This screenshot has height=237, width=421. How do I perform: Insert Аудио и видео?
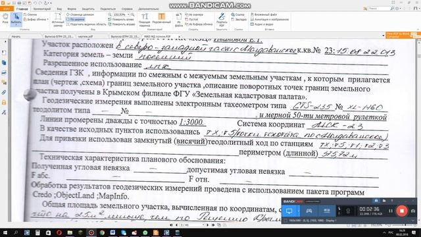[x=262, y=24]
